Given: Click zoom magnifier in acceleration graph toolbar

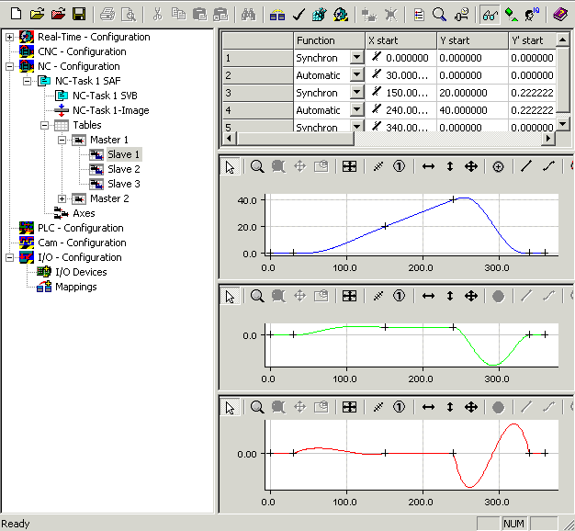Looking at the screenshot, I should pos(257,407).
